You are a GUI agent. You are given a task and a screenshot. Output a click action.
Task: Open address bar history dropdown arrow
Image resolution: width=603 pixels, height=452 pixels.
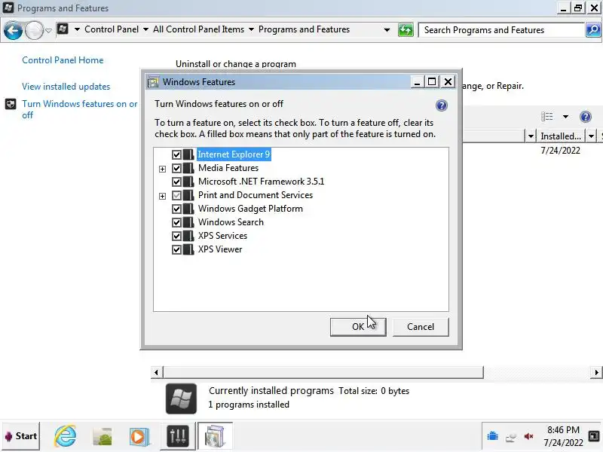tap(387, 30)
